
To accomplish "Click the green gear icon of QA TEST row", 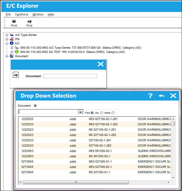I will tap(17, 52).
